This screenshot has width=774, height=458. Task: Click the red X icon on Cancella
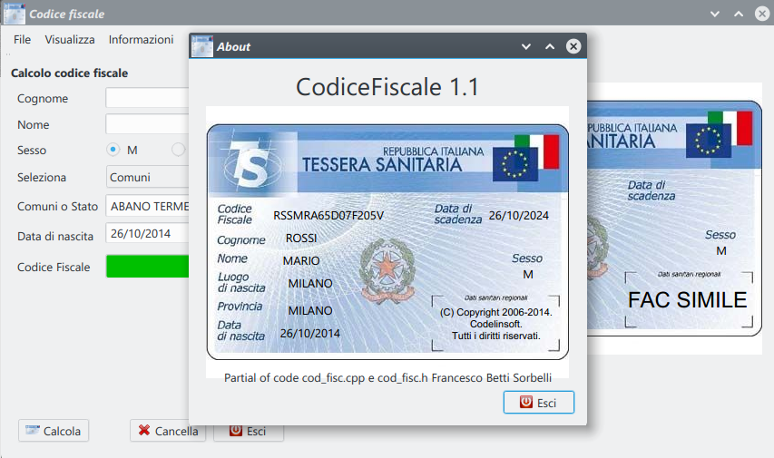(144, 431)
